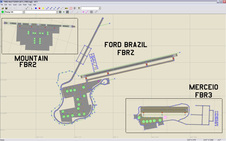Click the FORD BRAZIL FBRZ map label
The width and height of the screenshot is (226, 141).
pyautogui.click(x=126, y=49)
